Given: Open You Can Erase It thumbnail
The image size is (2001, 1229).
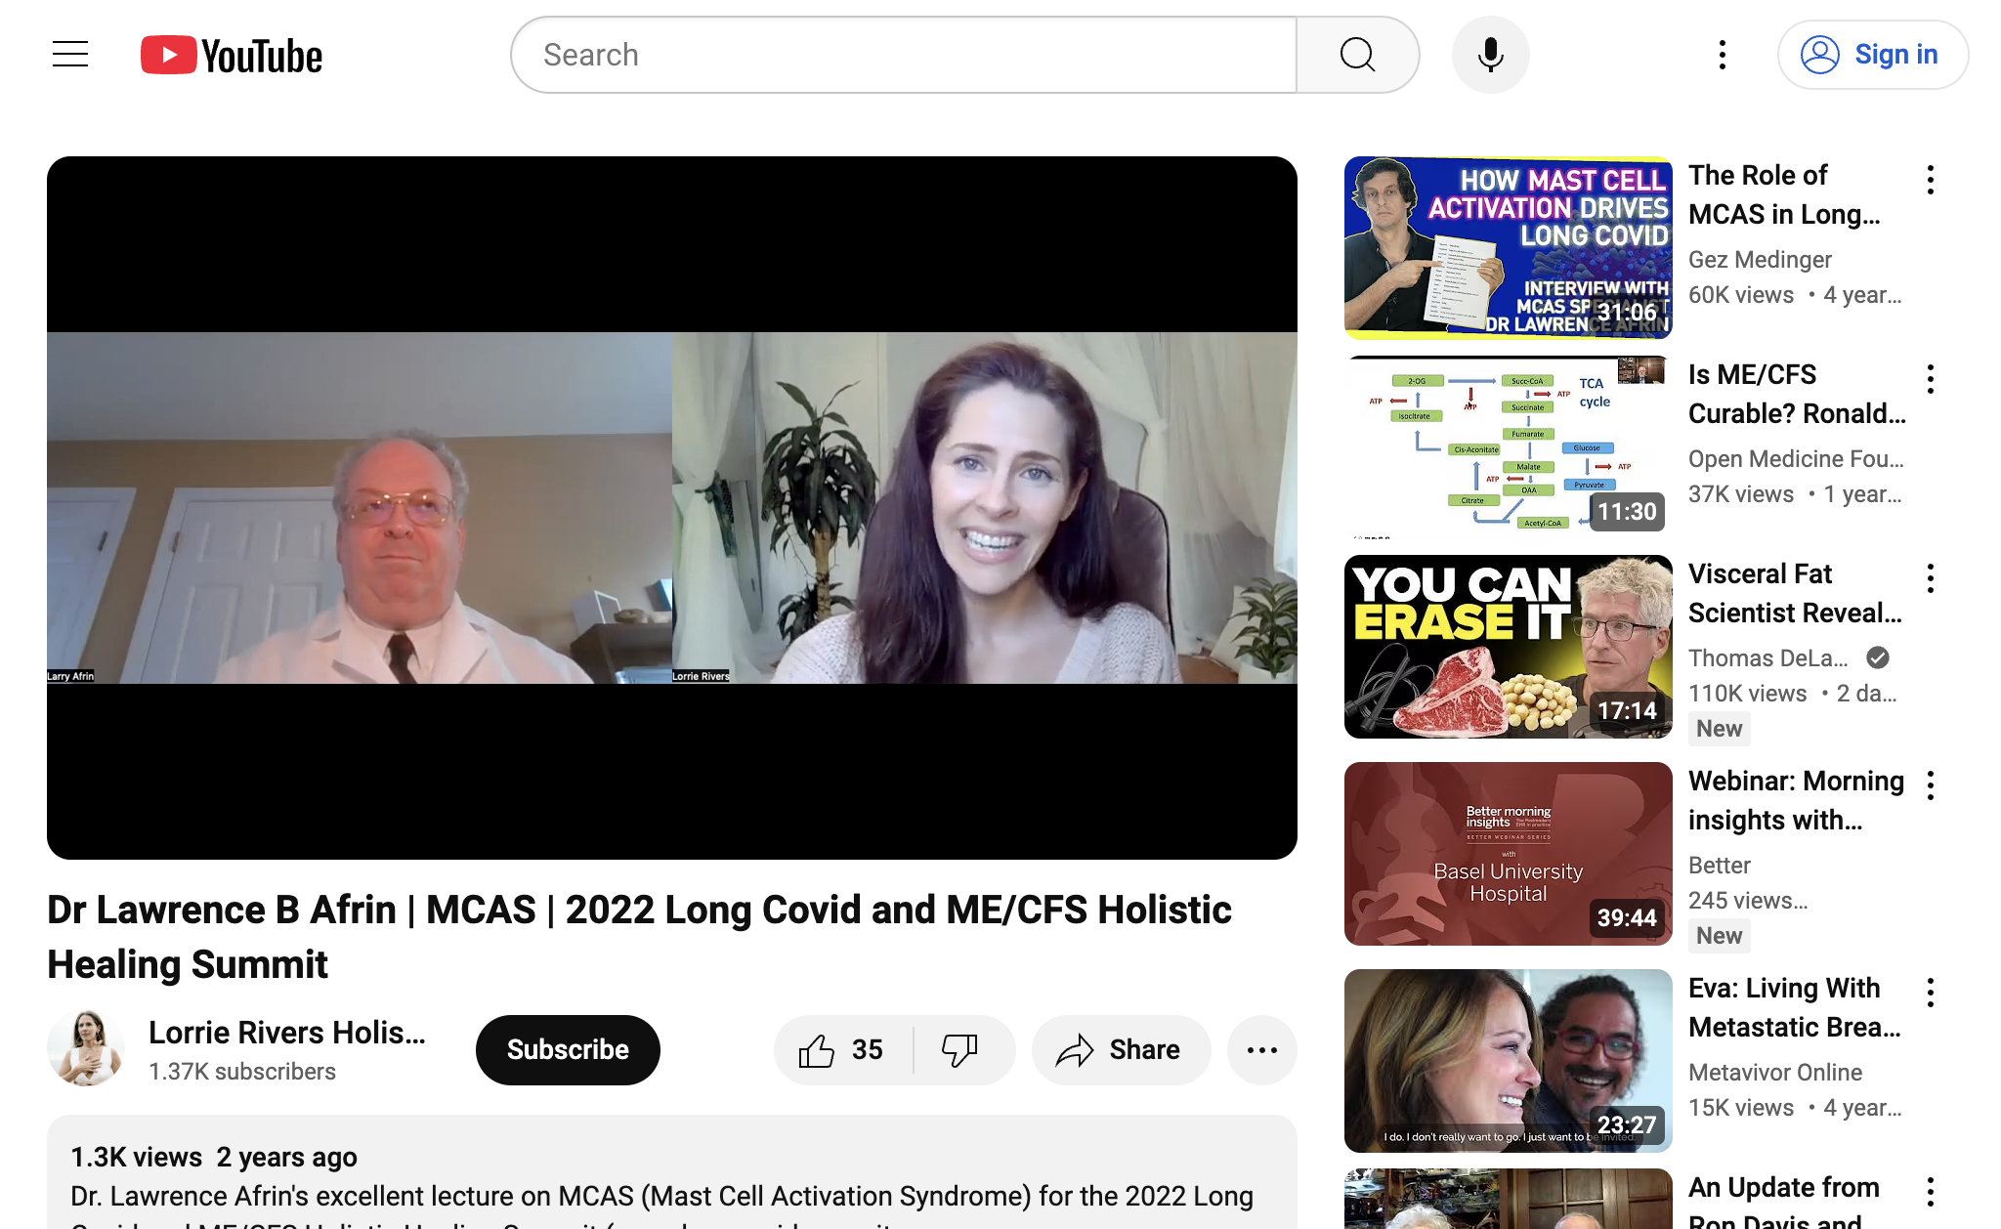Looking at the screenshot, I should click(1508, 647).
